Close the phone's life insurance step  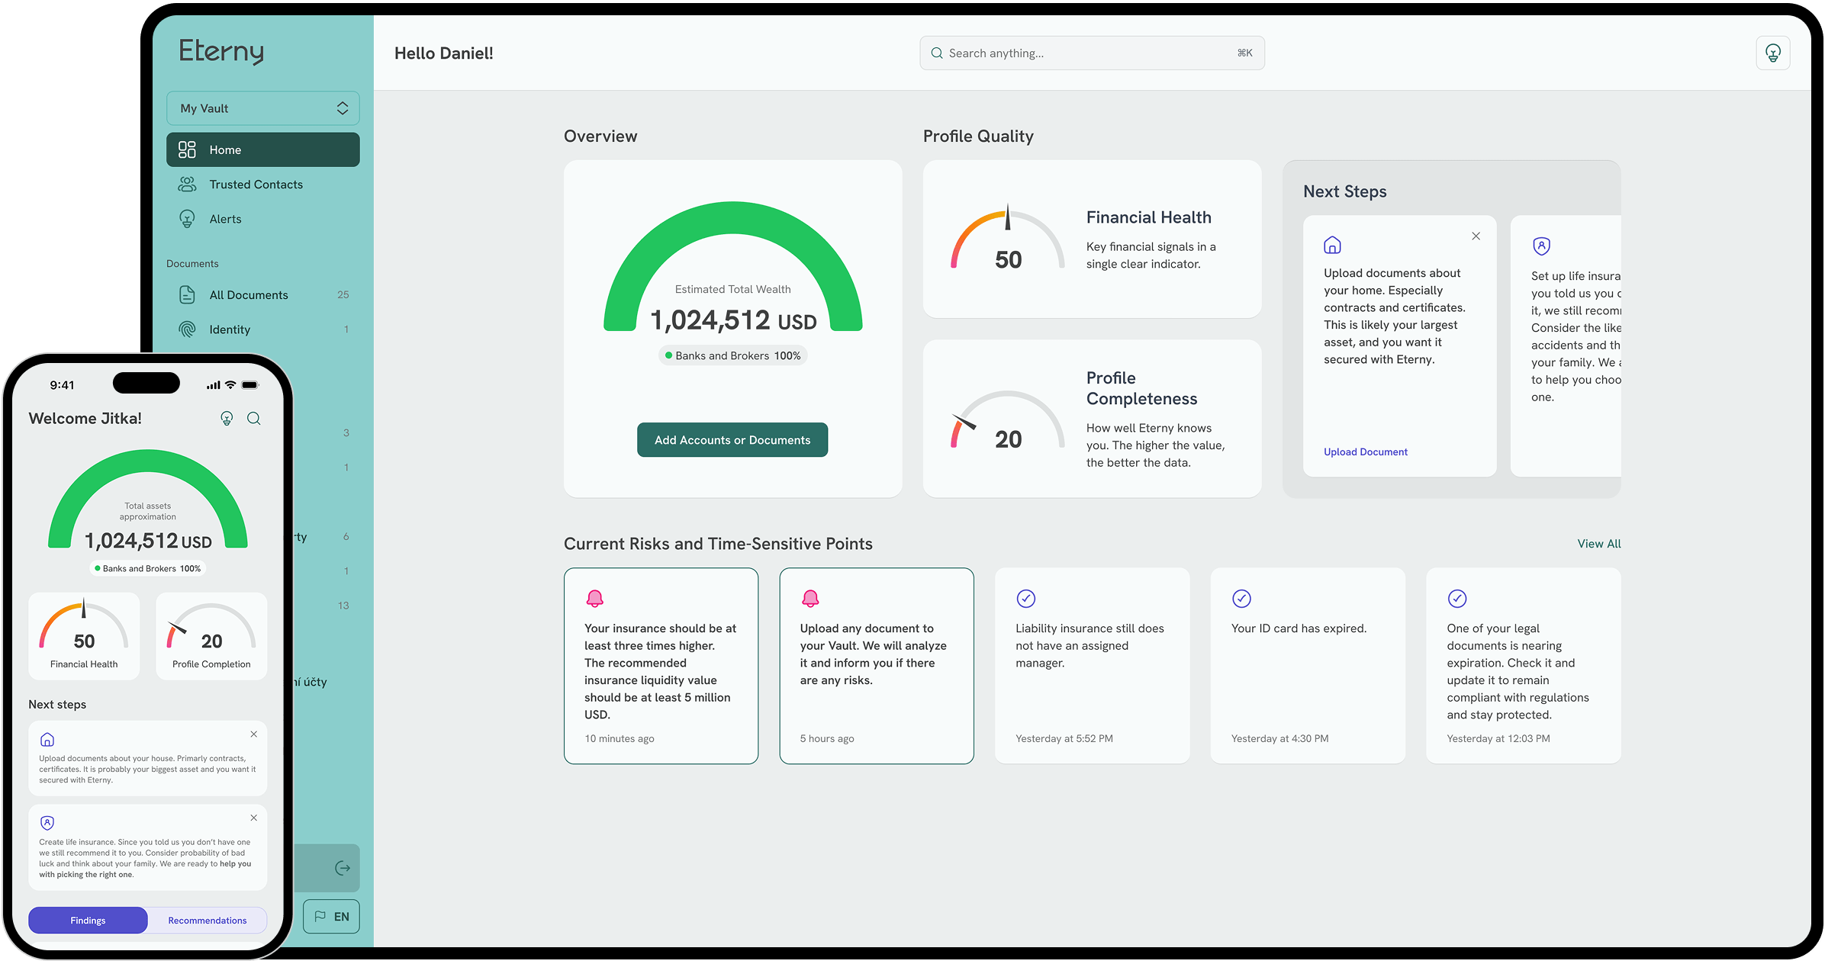(x=253, y=818)
